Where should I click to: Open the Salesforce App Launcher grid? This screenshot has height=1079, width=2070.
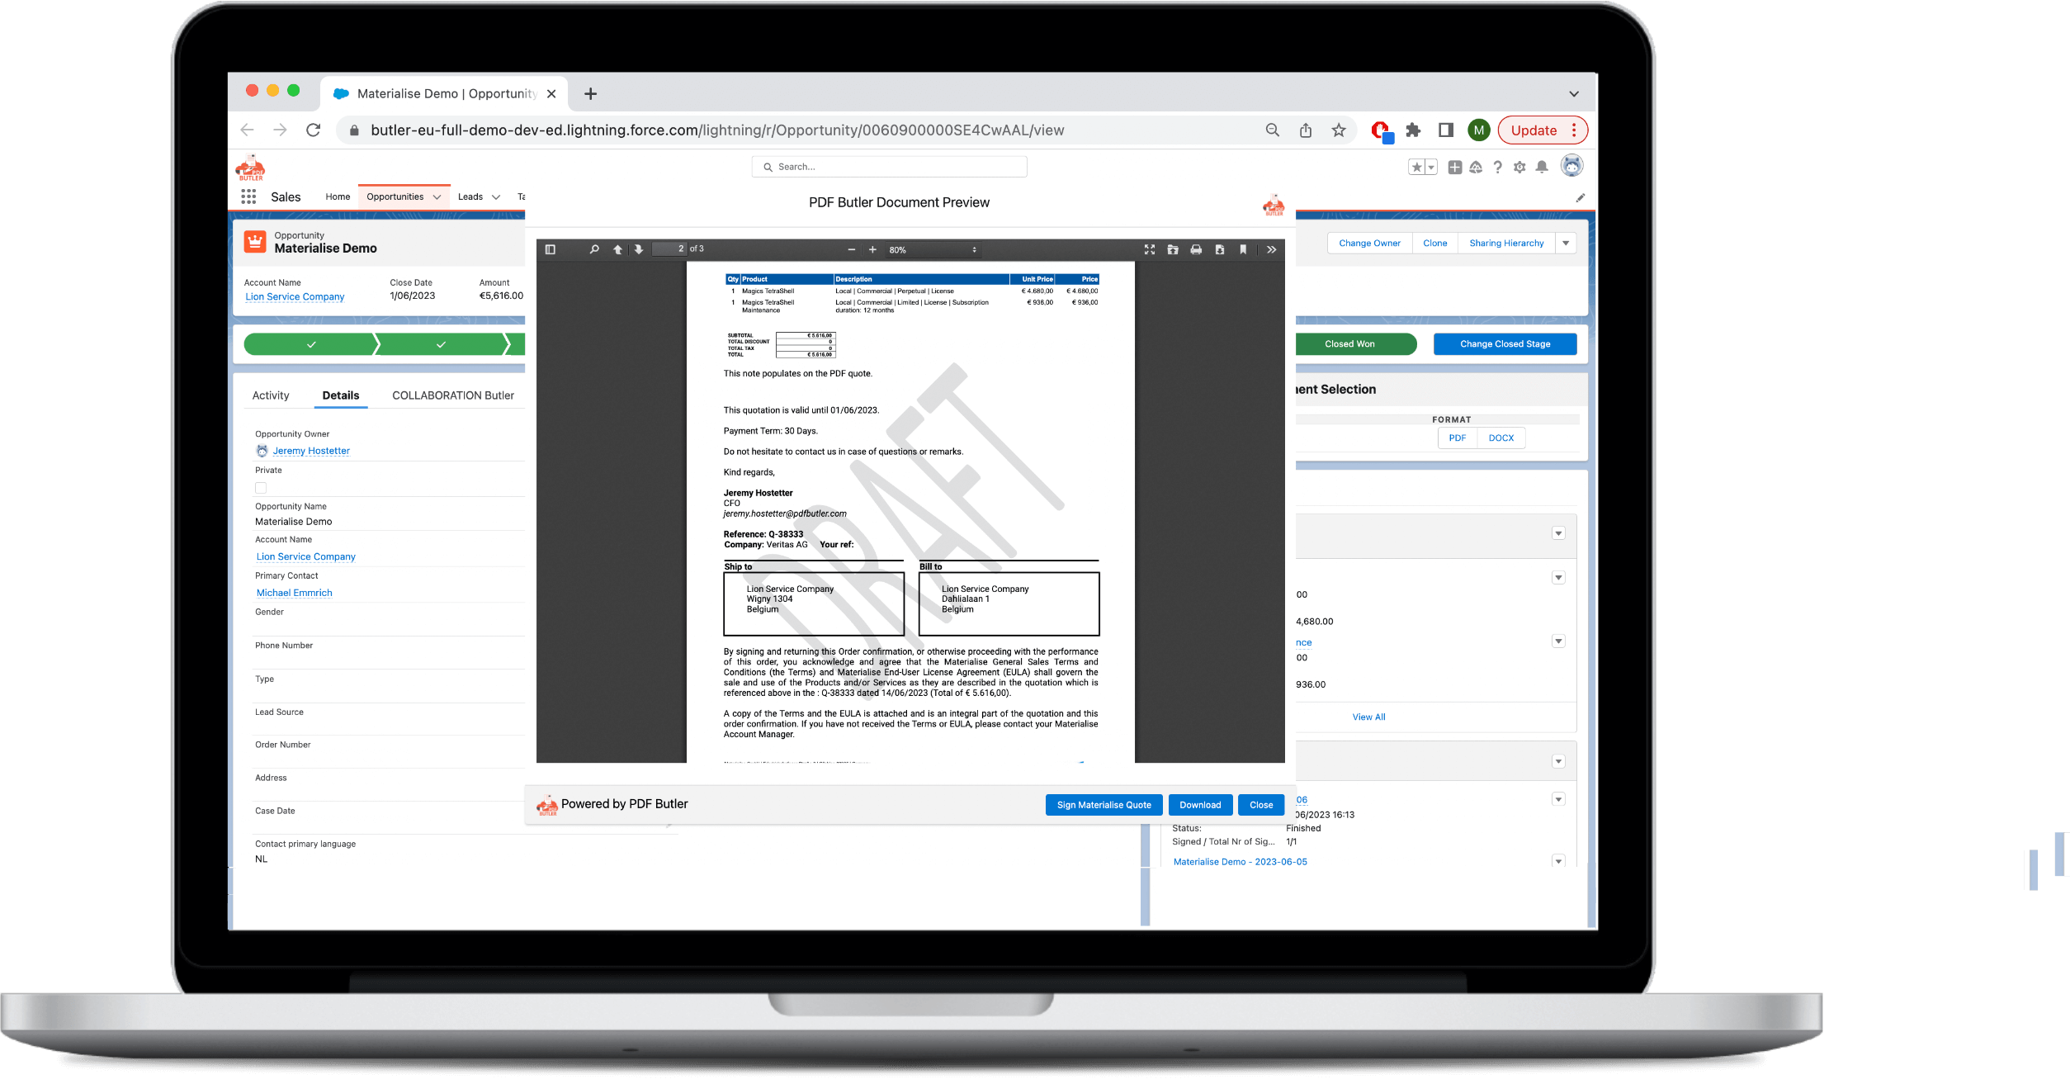click(x=248, y=196)
